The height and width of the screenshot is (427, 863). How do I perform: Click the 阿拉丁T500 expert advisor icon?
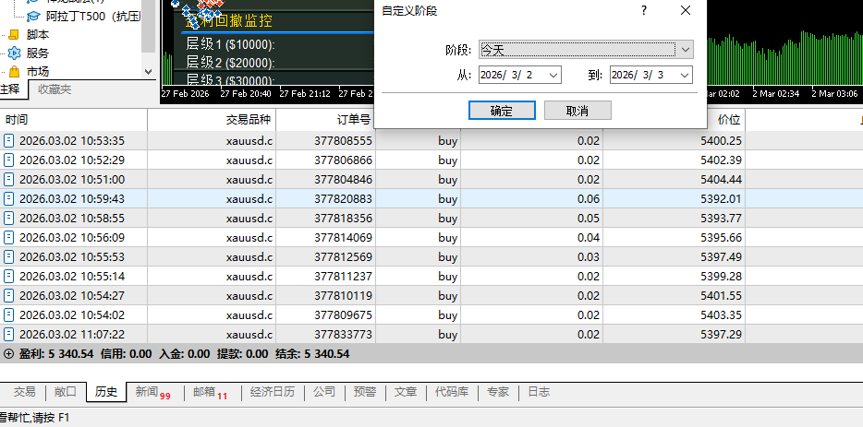coord(33,16)
